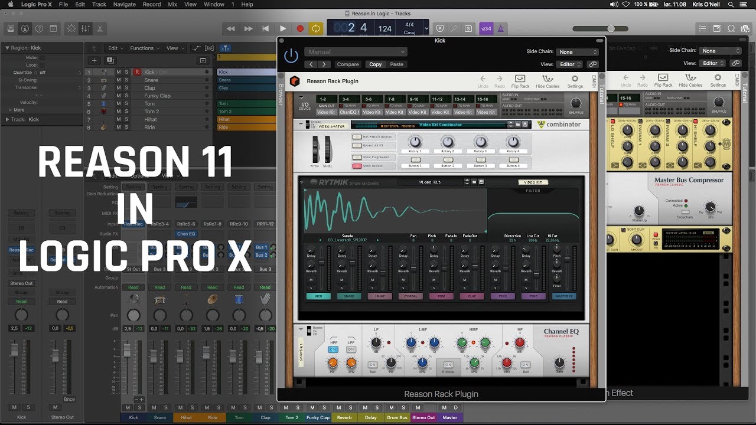Toggle the yellow Cycle button
756x425 pixels.
click(317, 28)
